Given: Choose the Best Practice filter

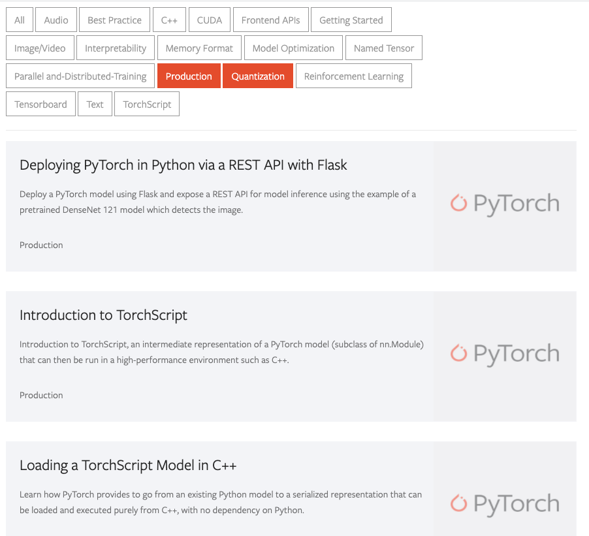Looking at the screenshot, I should tap(114, 20).
